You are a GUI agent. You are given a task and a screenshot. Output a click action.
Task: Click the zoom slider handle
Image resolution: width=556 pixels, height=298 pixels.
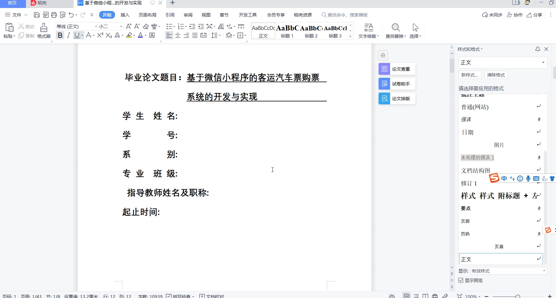(518, 296)
